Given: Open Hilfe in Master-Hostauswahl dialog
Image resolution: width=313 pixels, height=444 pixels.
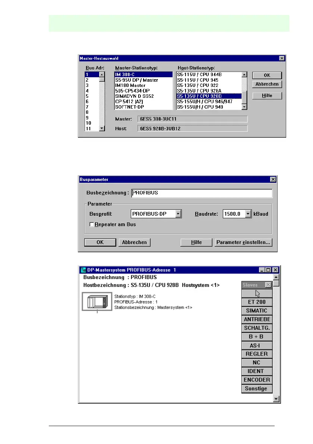Looking at the screenshot, I should 267,96.
